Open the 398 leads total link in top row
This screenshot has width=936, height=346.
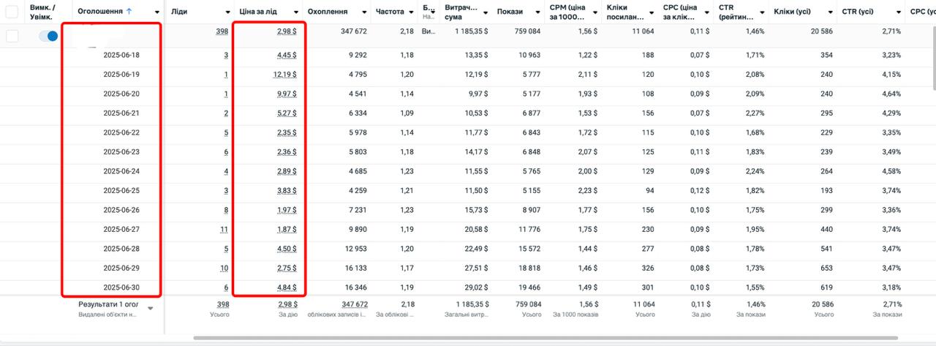(x=222, y=31)
